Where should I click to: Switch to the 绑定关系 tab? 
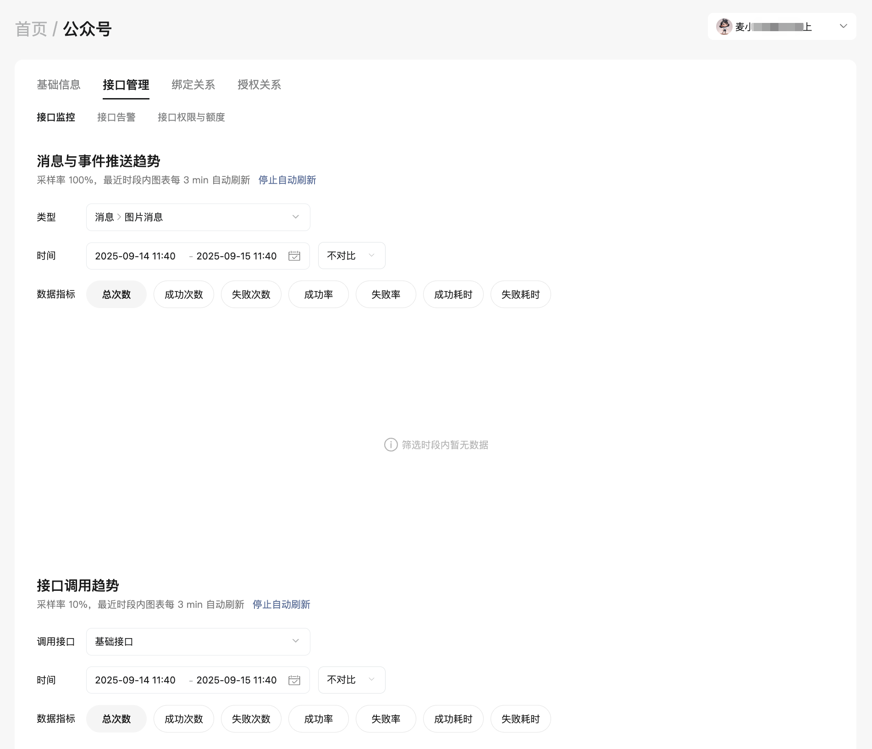coord(193,85)
